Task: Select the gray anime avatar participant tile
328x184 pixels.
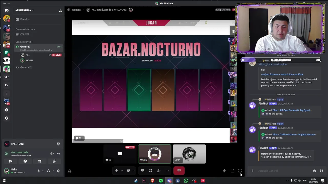Action: (x=189, y=154)
